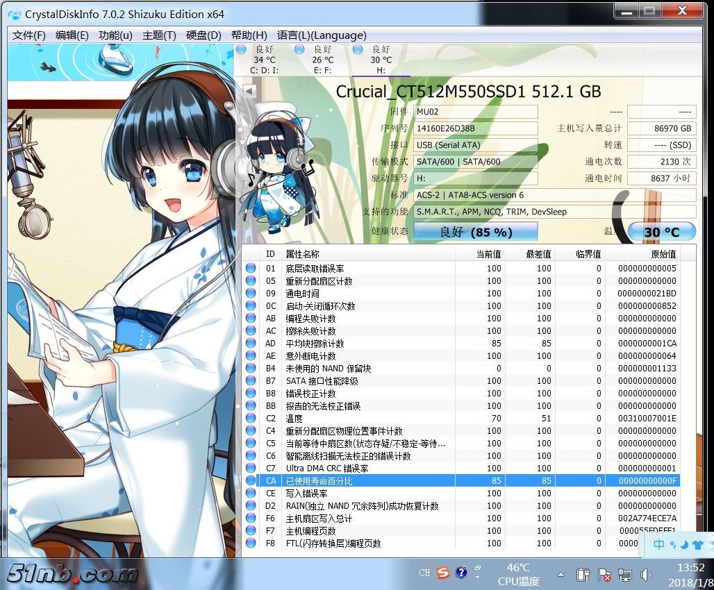The width and height of the screenshot is (714, 590).
Task: Open the 主题(T) menu
Action: click(x=159, y=35)
